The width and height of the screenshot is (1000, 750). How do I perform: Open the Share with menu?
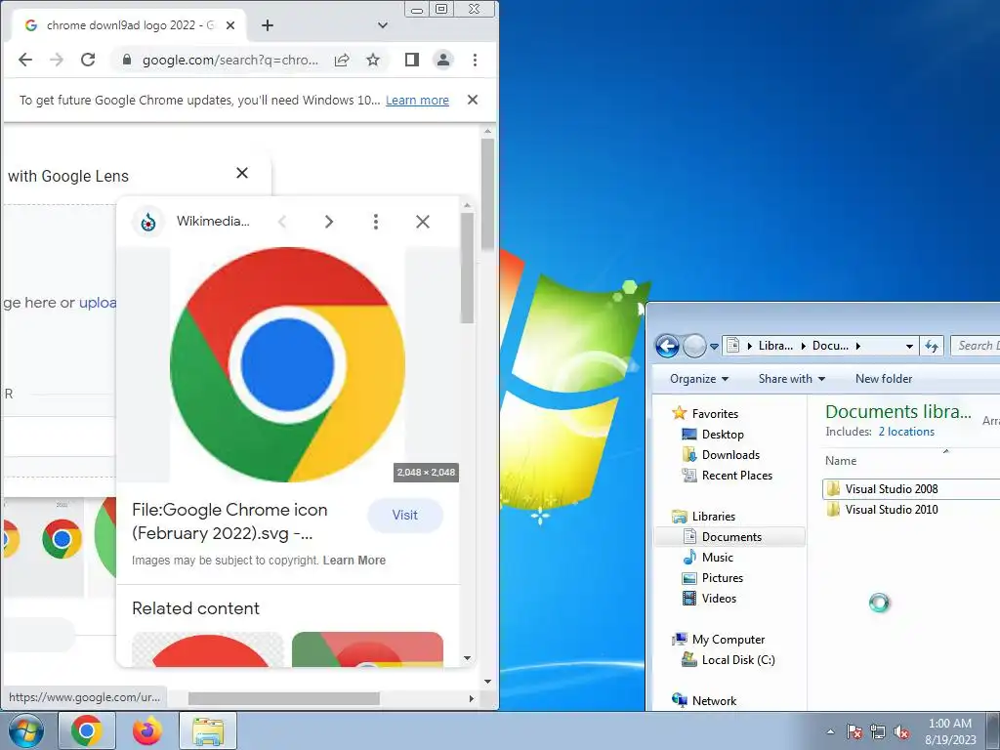[791, 379]
